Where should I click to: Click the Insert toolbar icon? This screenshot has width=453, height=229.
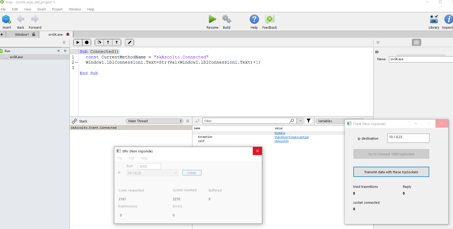(x=7, y=19)
